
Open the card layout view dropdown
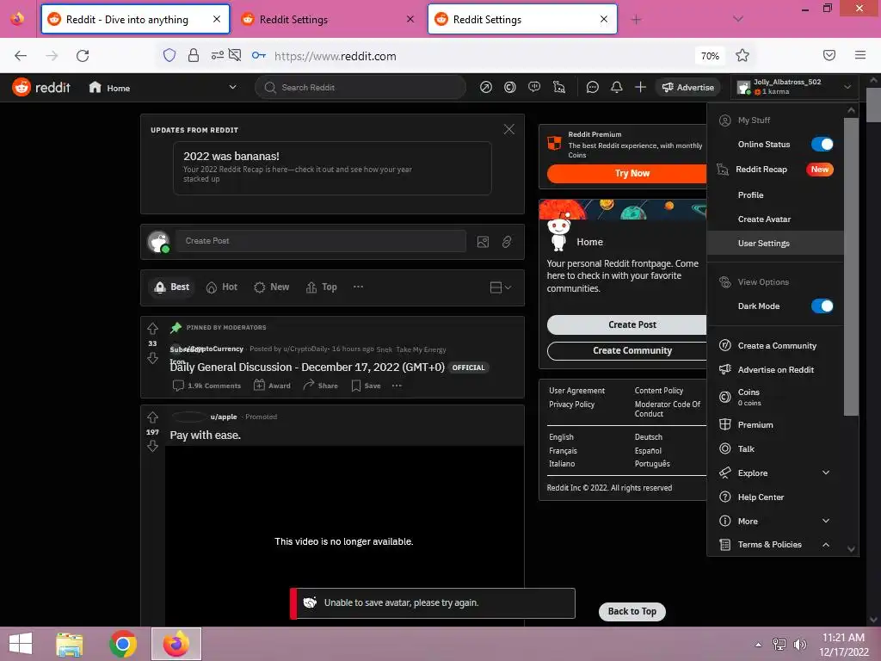[x=500, y=287]
